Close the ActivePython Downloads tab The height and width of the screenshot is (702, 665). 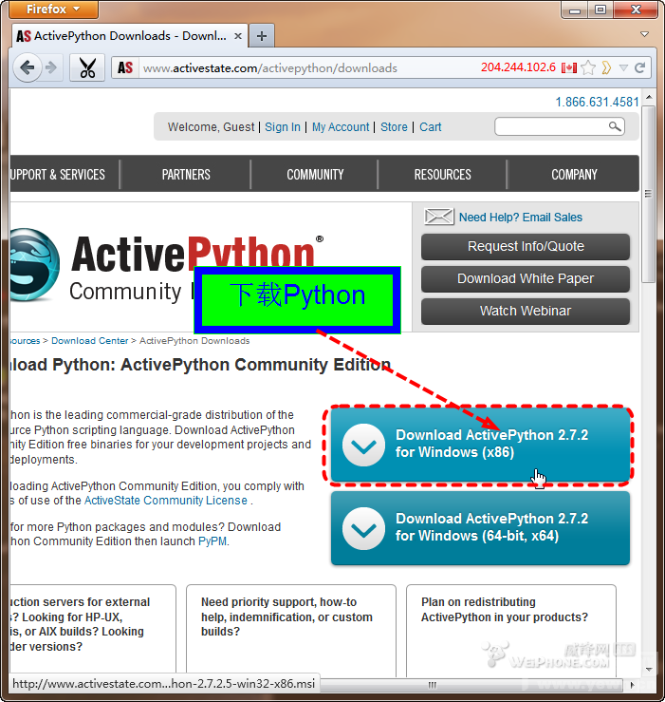click(237, 36)
